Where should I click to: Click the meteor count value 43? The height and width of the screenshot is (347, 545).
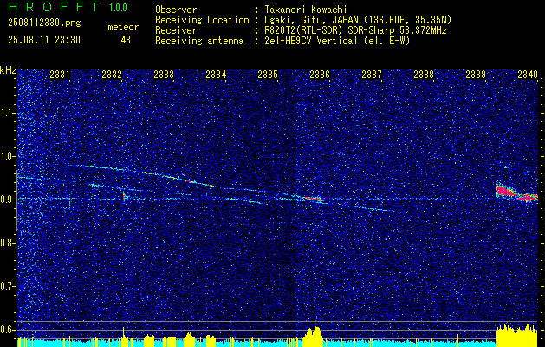coord(126,40)
